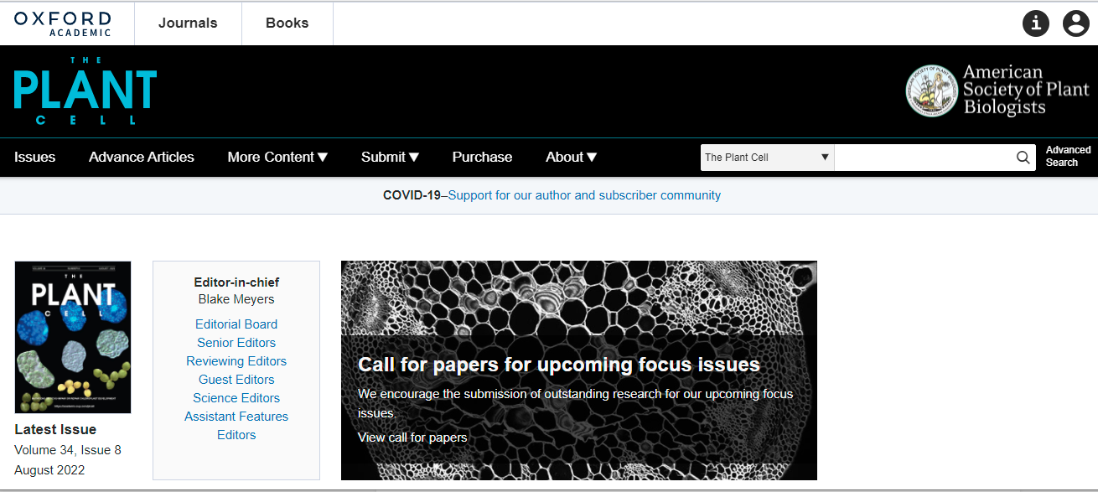Click American Society of Plant Biologists seal

pyautogui.click(x=931, y=91)
